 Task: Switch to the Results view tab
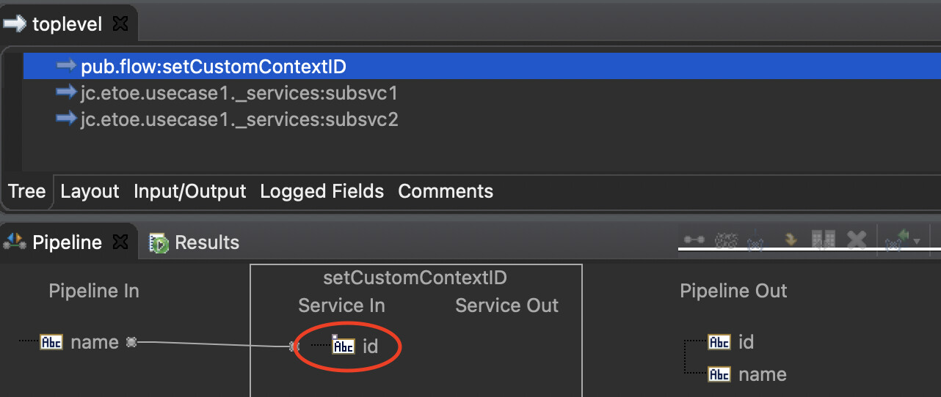195,242
